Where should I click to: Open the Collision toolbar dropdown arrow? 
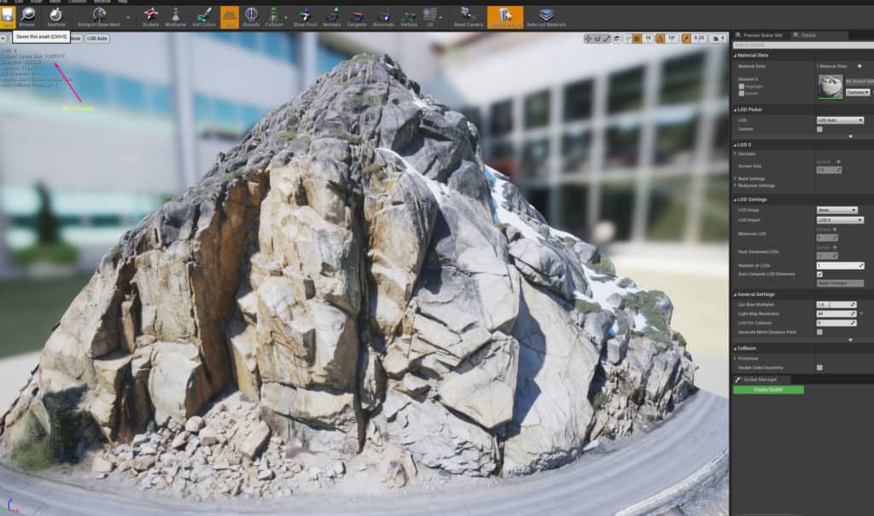tap(287, 17)
